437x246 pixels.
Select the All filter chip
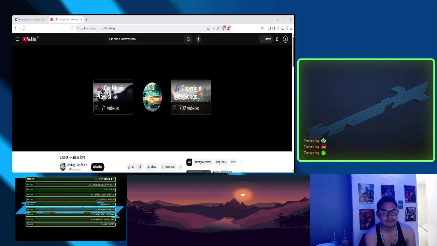click(189, 162)
